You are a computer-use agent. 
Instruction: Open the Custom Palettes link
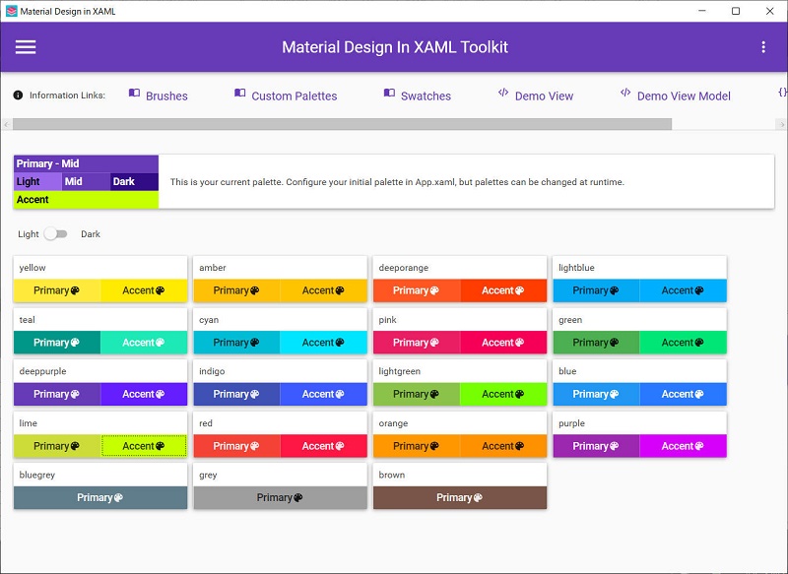(x=295, y=96)
